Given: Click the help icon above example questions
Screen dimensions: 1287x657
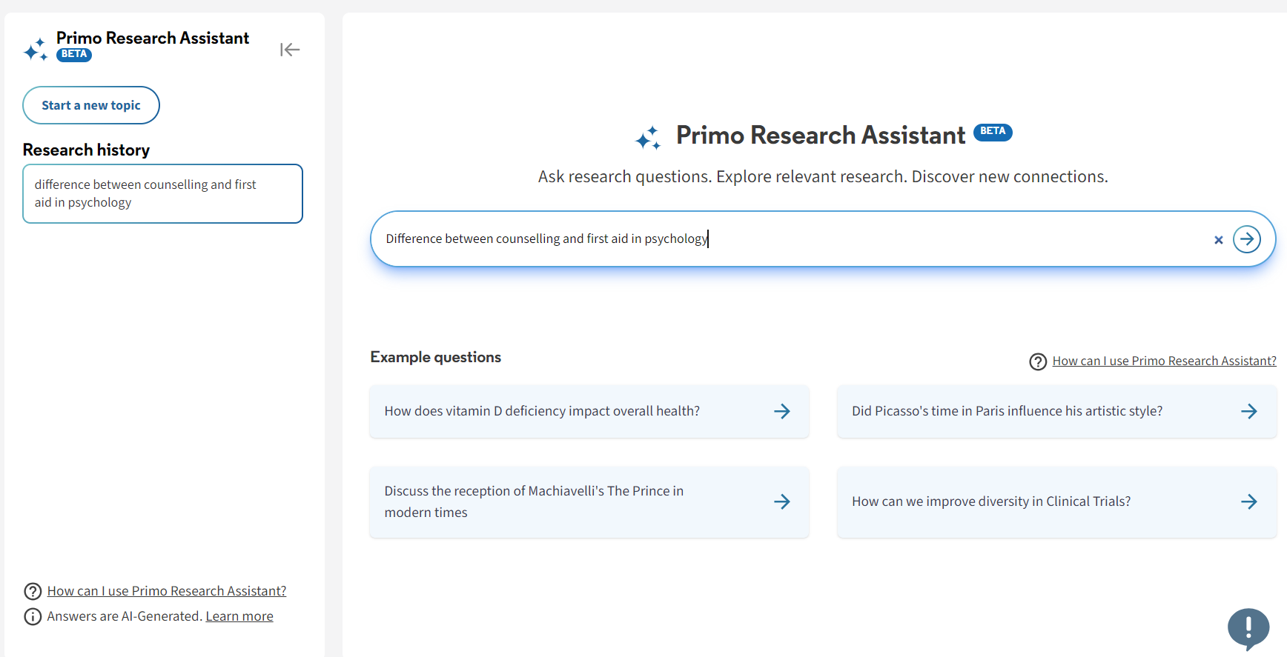Looking at the screenshot, I should point(1038,361).
